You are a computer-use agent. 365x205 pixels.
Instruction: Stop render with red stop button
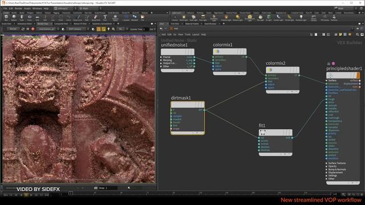point(33,29)
